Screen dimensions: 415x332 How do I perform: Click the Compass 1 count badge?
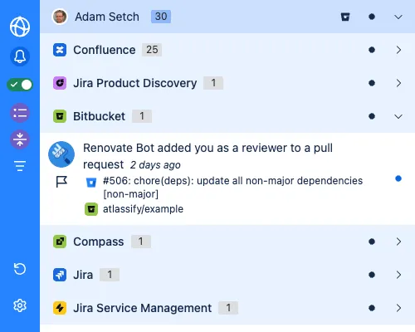pos(141,242)
